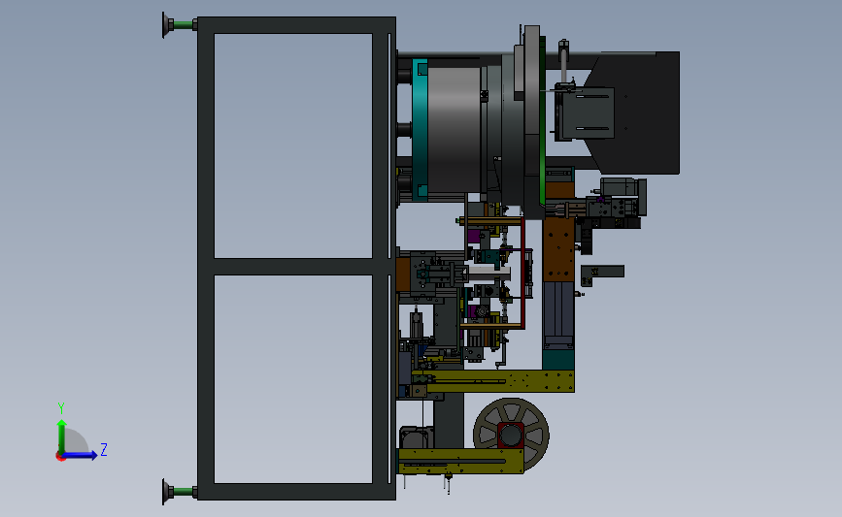Select the red rectangular bracket frame in the mechanism
The height and width of the screenshot is (517, 842).
point(522,274)
